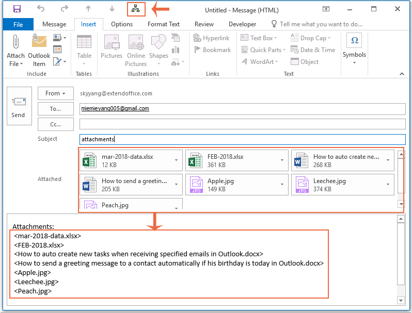Switch to the Review tab

click(x=204, y=24)
